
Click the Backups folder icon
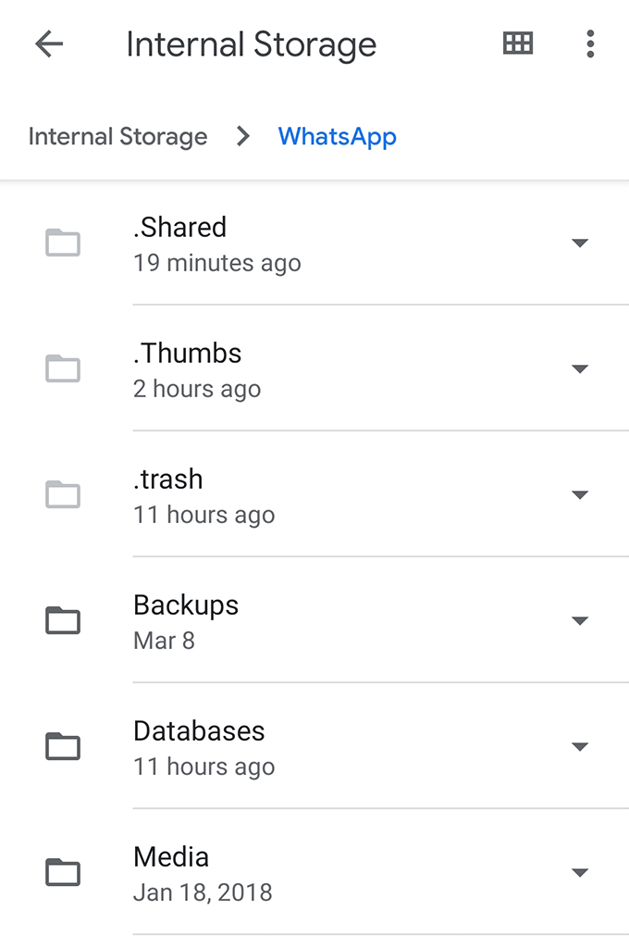pyautogui.click(x=62, y=620)
